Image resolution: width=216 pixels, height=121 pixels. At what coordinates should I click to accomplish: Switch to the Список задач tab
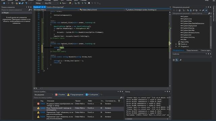click(206, 50)
